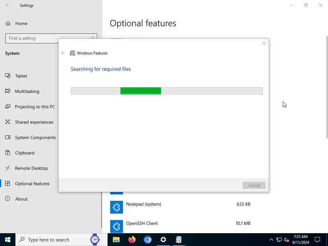Select Optional features in sidebar

tap(32, 184)
